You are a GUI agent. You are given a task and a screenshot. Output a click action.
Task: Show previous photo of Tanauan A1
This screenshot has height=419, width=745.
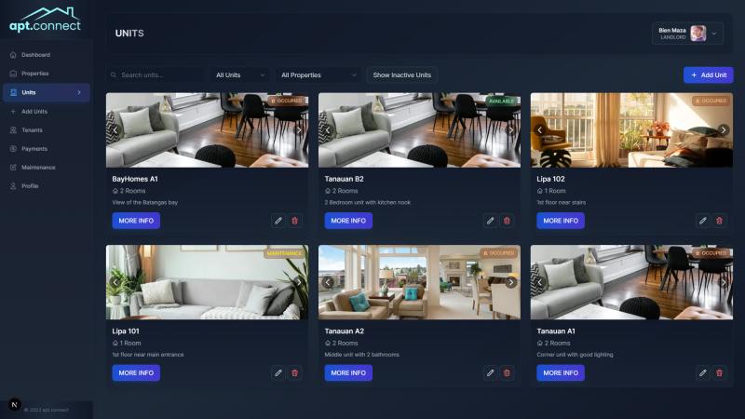[540, 282]
